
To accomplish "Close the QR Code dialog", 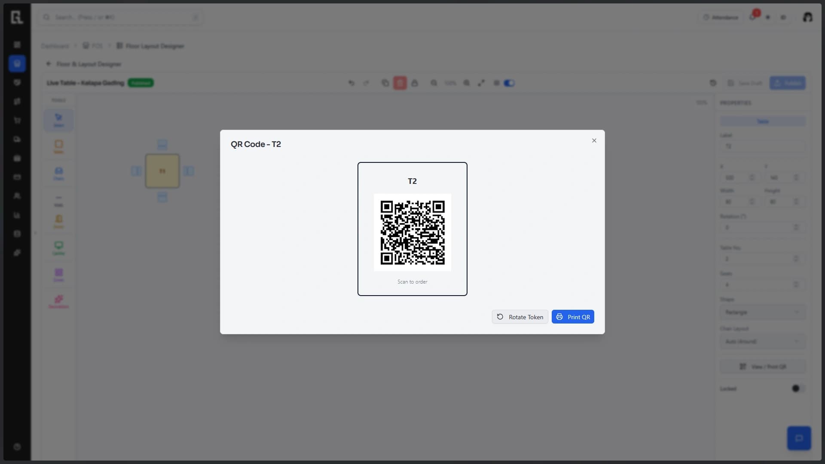I will point(594,140).
